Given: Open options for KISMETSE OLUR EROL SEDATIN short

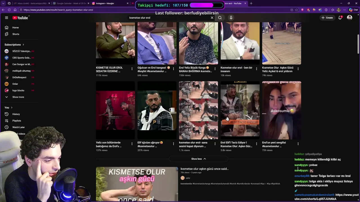Looking at the screenshot, I should pyautogui.click(x=132, y=69).
